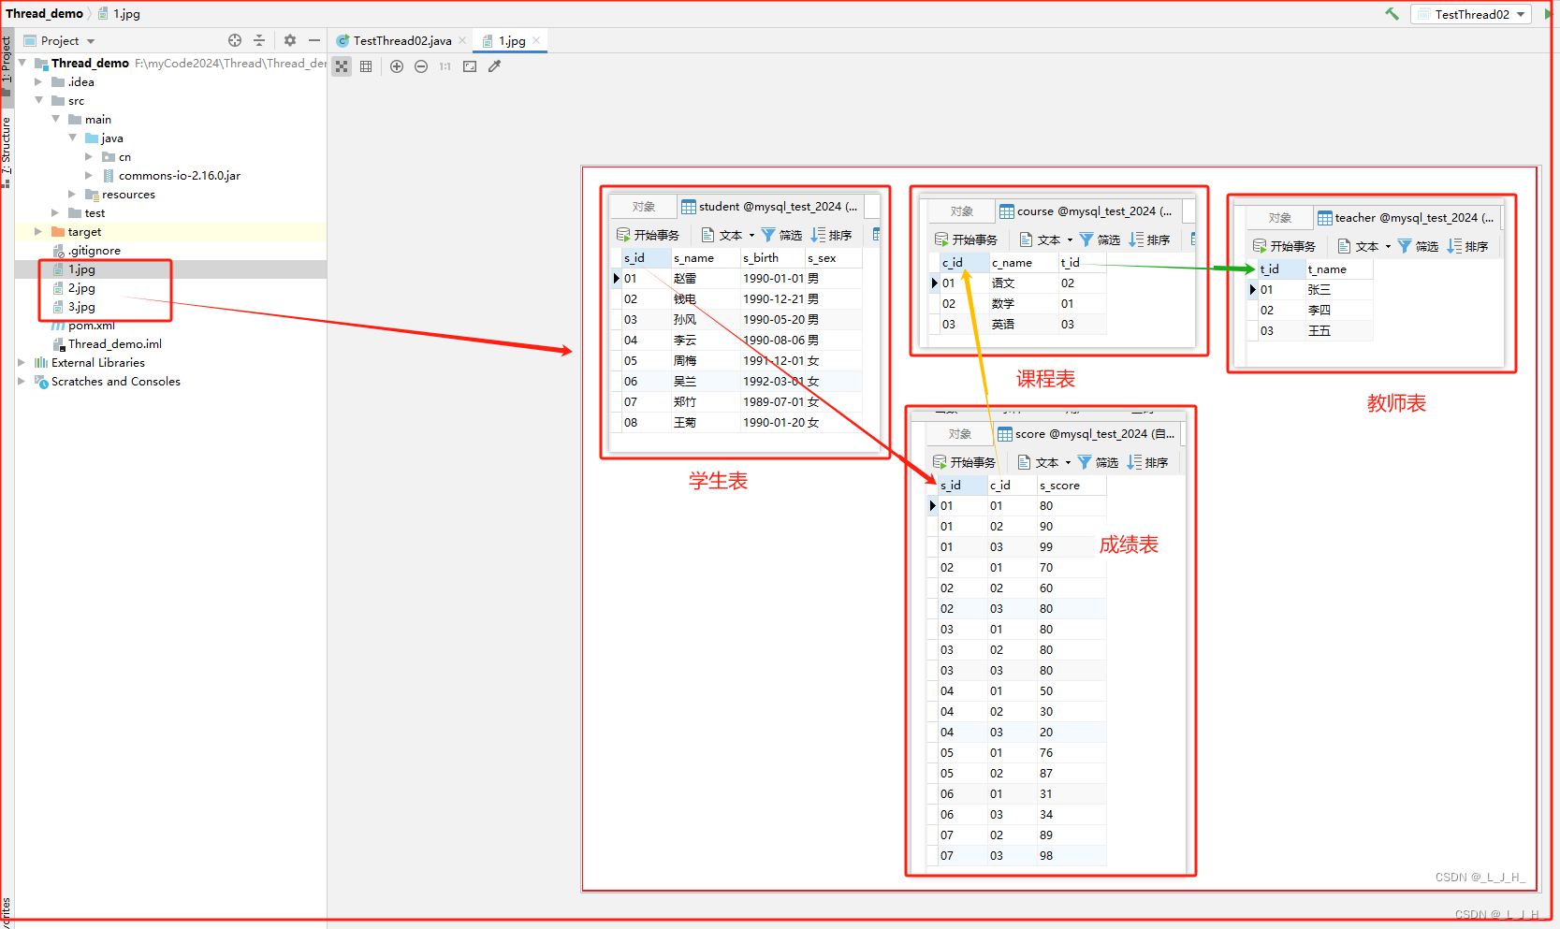
Task: Show image at actual 1:1 size
Action: pyautogui.click(x=445, y=66)
